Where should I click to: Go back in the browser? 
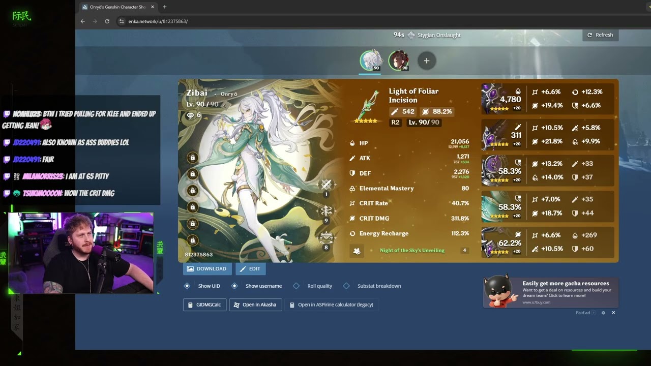[83, 21]
